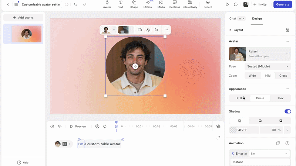Click the Generate button
This screenshot has height=166, width=296.
click(x=282, y=4)
